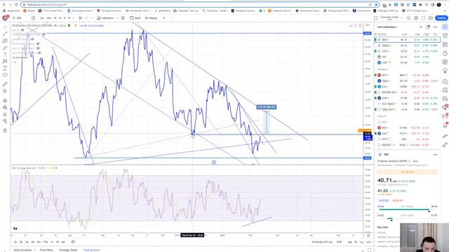Click the Alert button
The height and width of the screenshot is (252, 449).
[x=135, y=18]
